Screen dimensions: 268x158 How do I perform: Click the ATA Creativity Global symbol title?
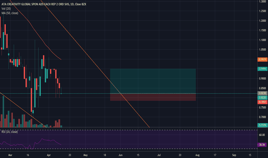click(x=44, y=4)
